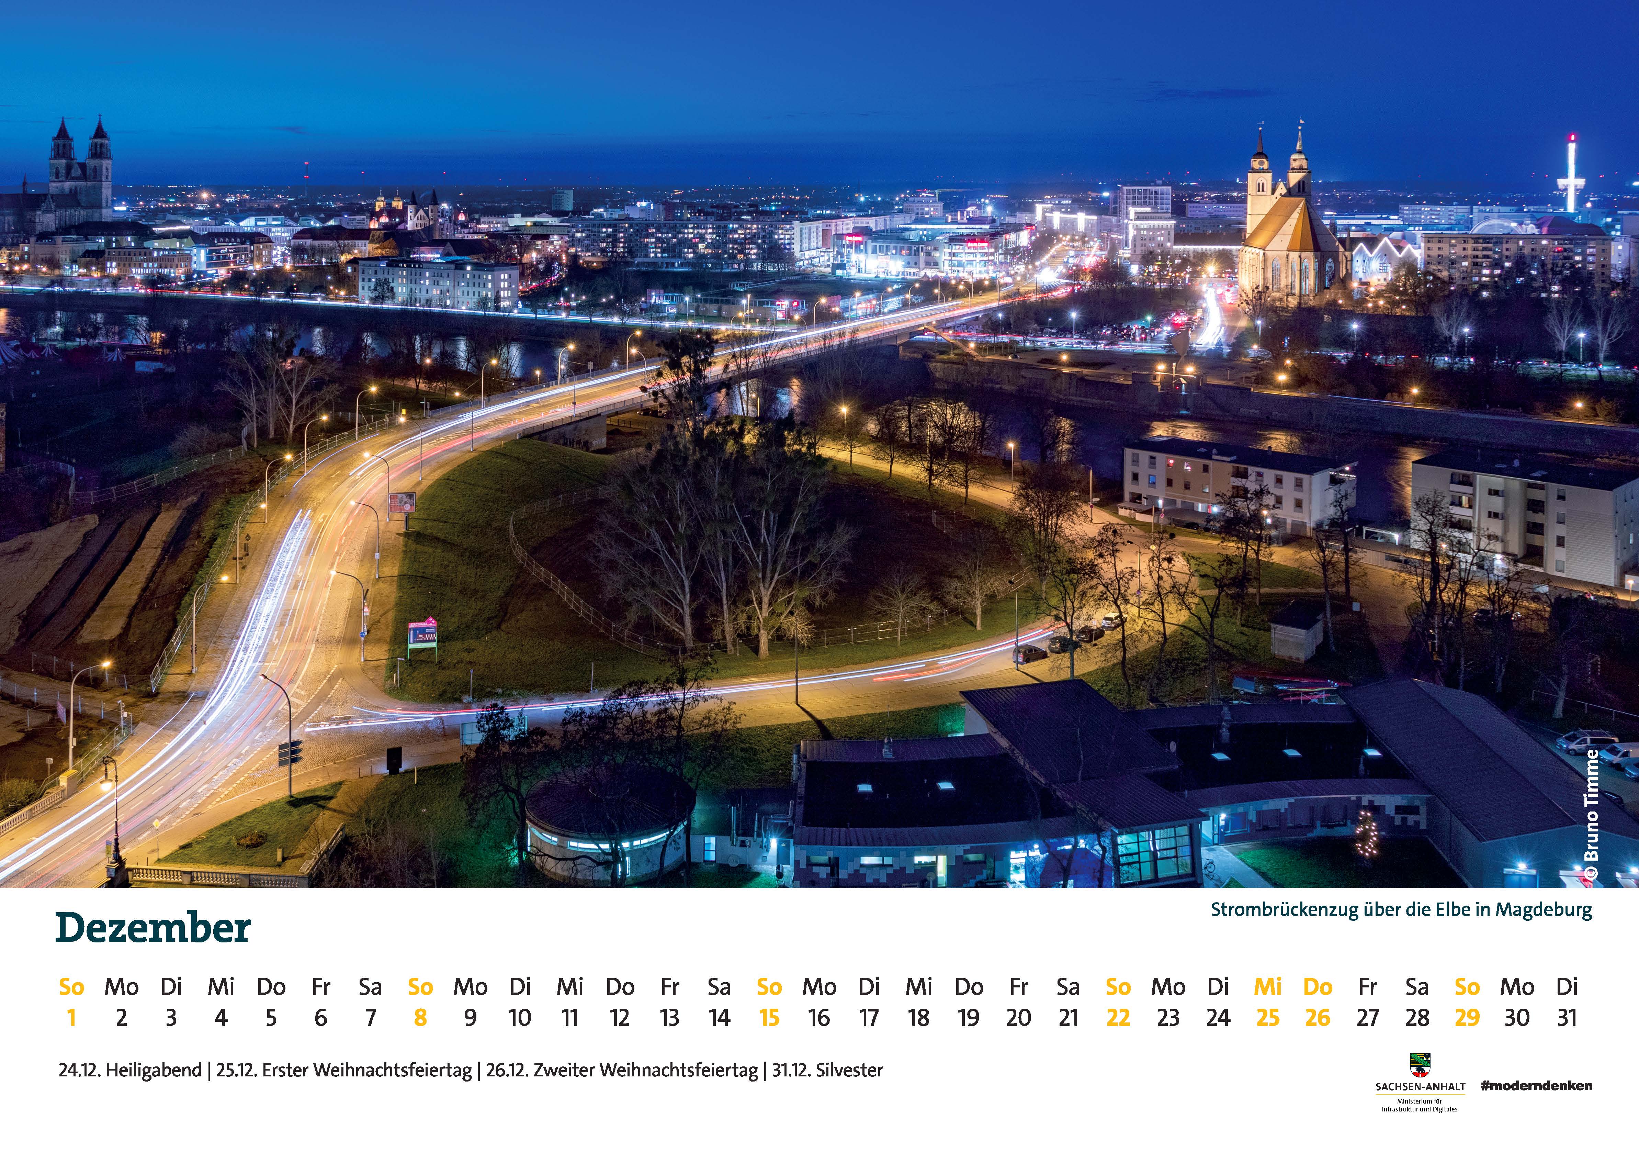The height and width of the screenshot is (1164, 1639).
Task: Click the #moderndenken hashtag text
Action: [x=1536, y=1086]
